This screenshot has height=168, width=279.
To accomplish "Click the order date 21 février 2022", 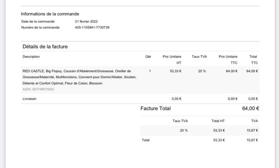I will (x=86, y=21).
